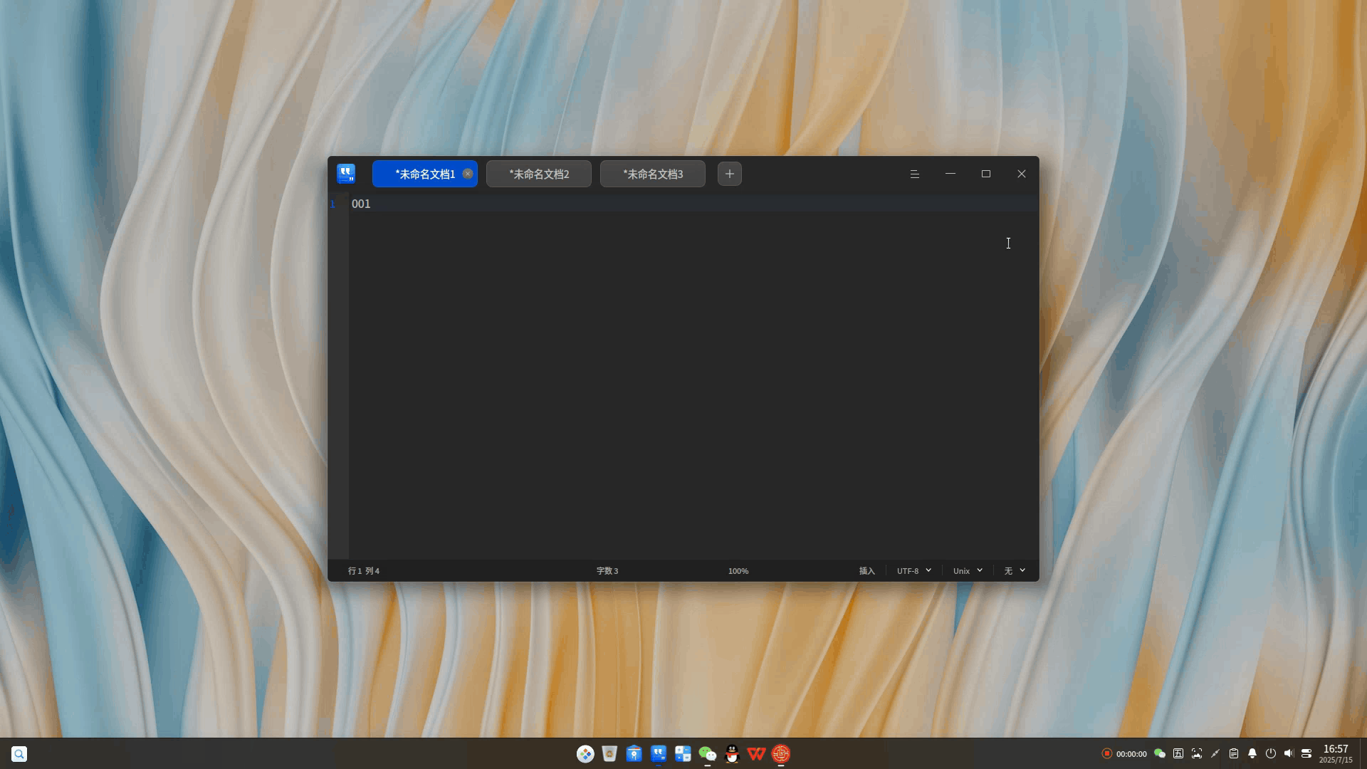This screenshot has height=769, width=1367.
Task: Toggle the 插入 insert mode indicator
Action: (x=866, y=571)
